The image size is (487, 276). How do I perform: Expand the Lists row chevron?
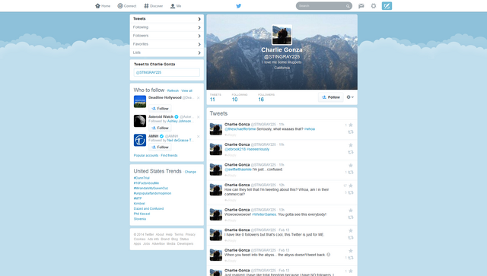[199, 52]
